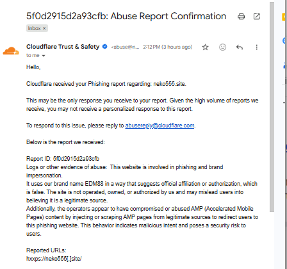287x269 pixels.
Task: Remove the Inbox label with its x
Action: pos(44,28)
